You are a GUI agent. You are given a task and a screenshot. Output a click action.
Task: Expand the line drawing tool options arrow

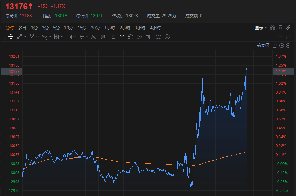pos(25,37)
